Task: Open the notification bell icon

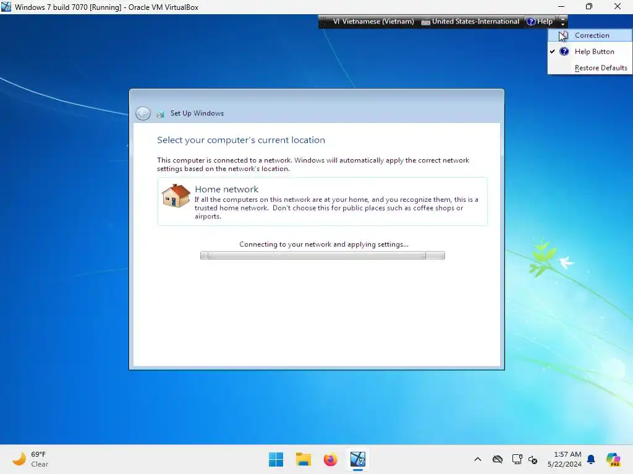Action: pyautogui.click(x=591, y=459)
